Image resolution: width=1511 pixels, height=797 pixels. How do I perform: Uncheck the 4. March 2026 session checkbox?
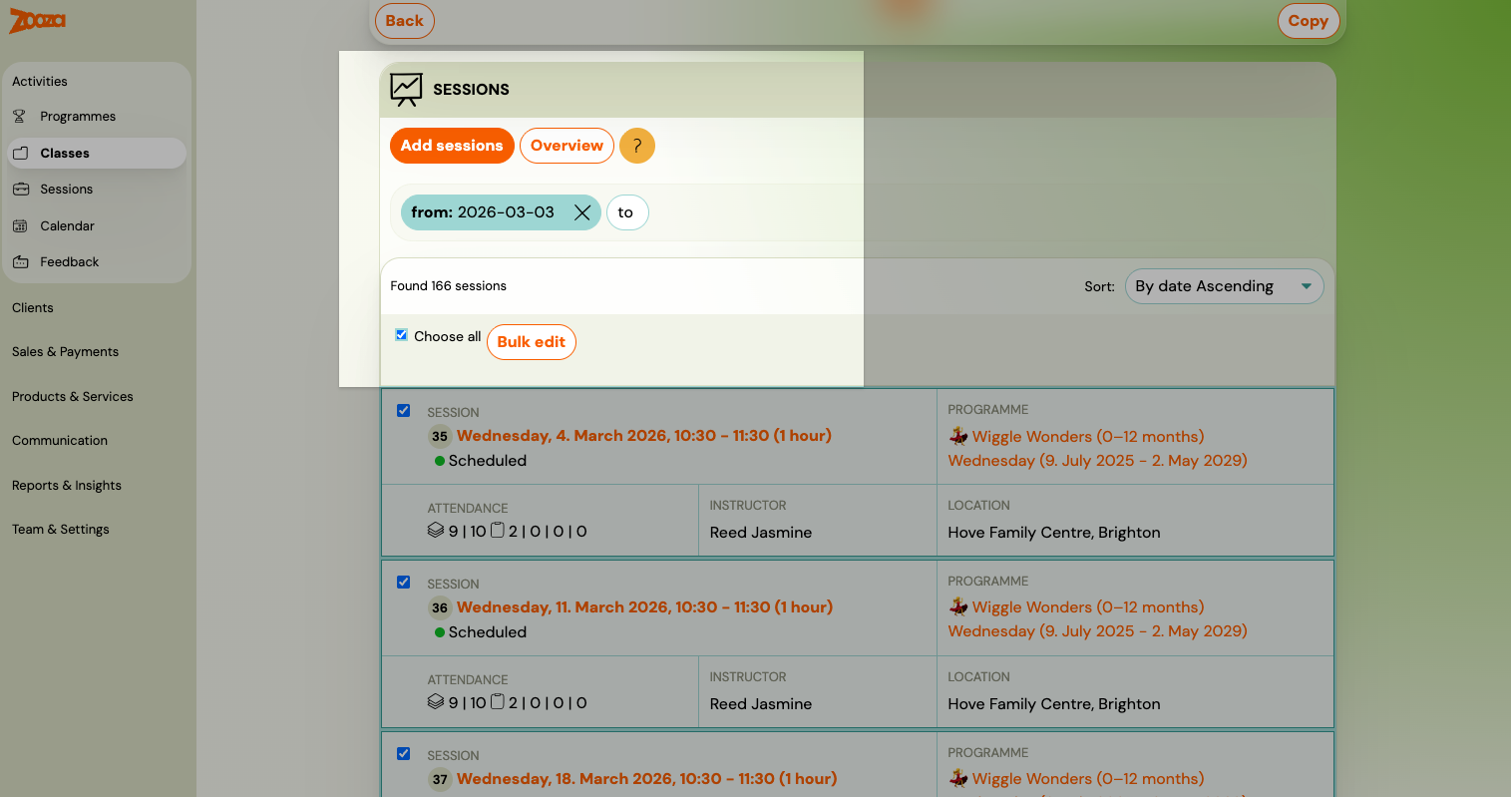coord(404,410)
